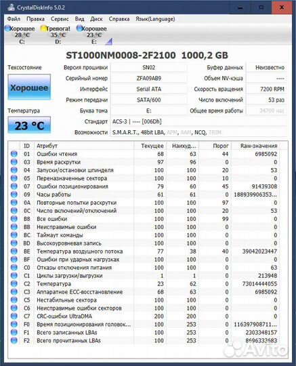The height and width of the screenshot is (366, 296).
Task: Click status orb for BD Высокоуровневая запись
Action: point(14,243)
